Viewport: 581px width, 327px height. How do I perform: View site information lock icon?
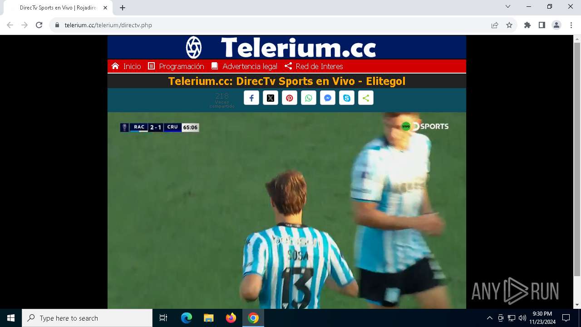click(57, 25)
